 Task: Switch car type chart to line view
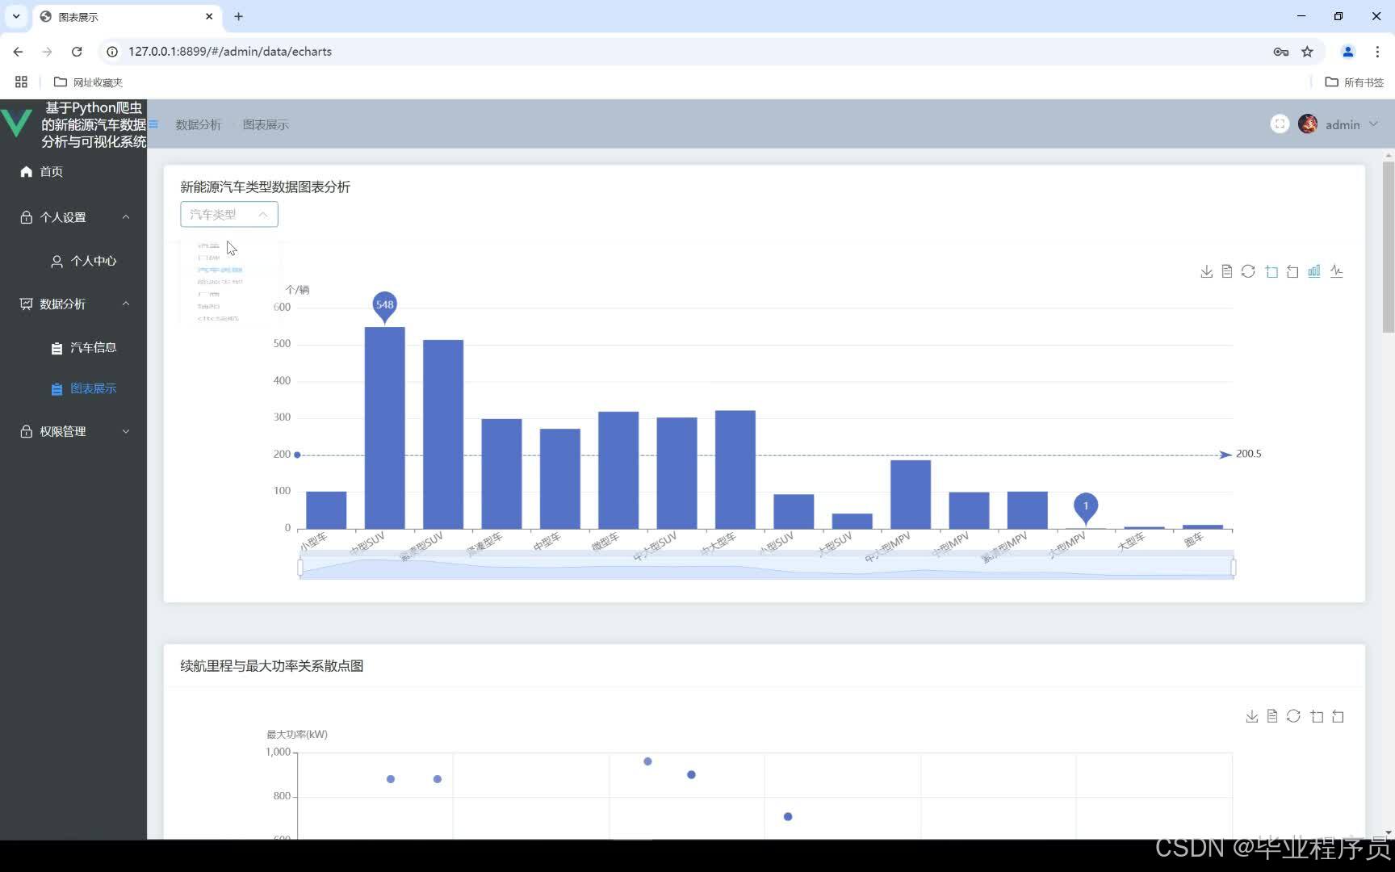[1336, 271]
